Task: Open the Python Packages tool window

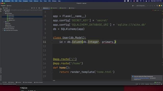Action: click(x=28, y=82)
